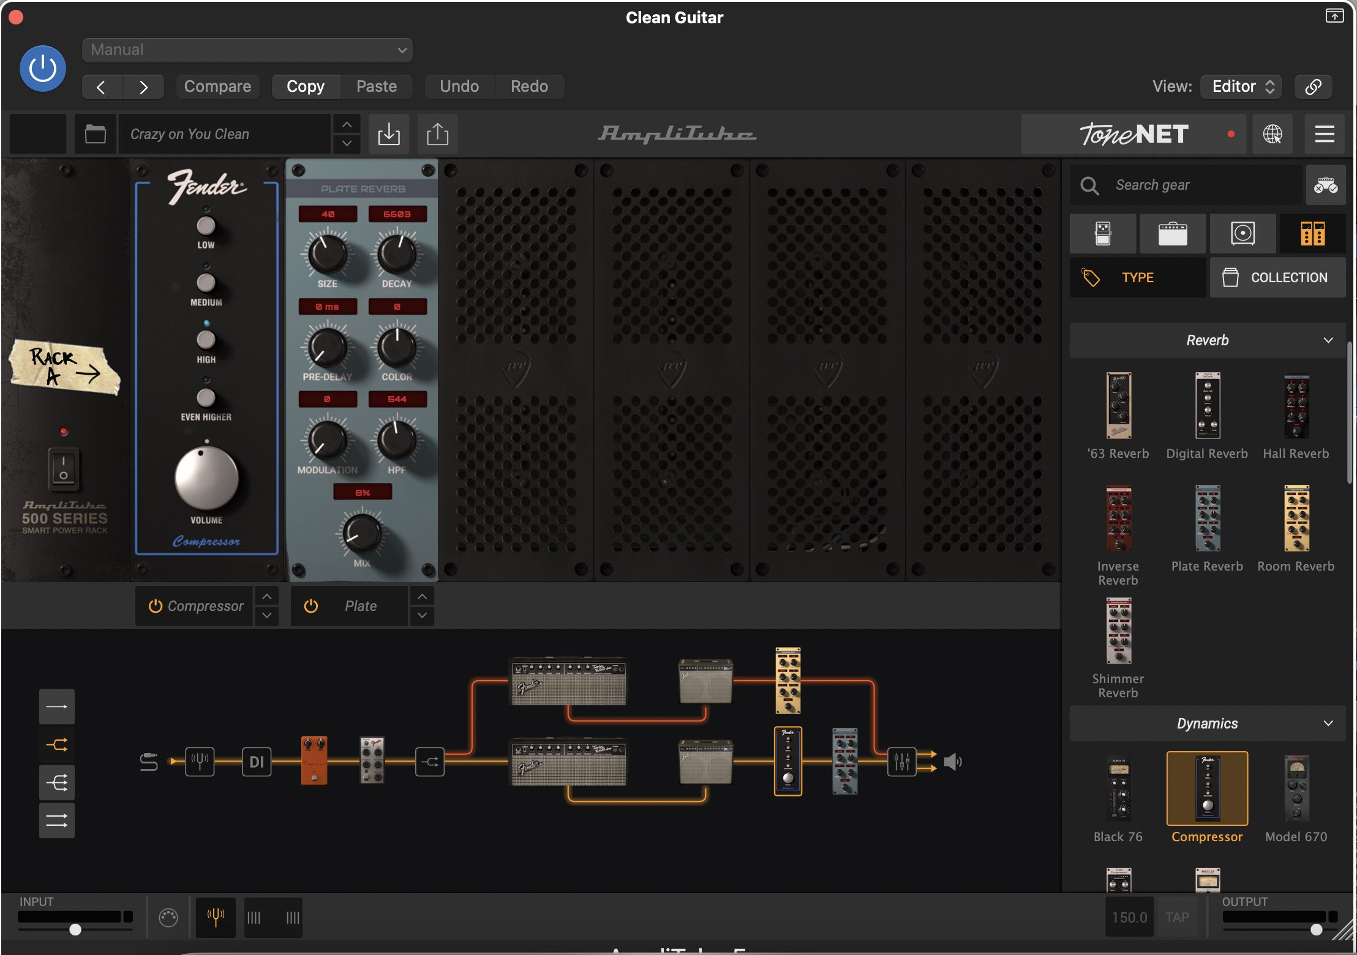This screenshot has height=955, width=1357.
Task: Go to the previous preset arrow
Action: [x=102, y=87]
